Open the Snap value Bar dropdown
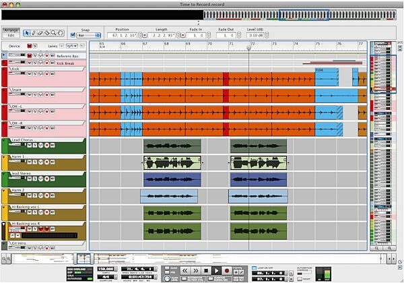Viewport: 404px width, 283px height. point(89,35)
